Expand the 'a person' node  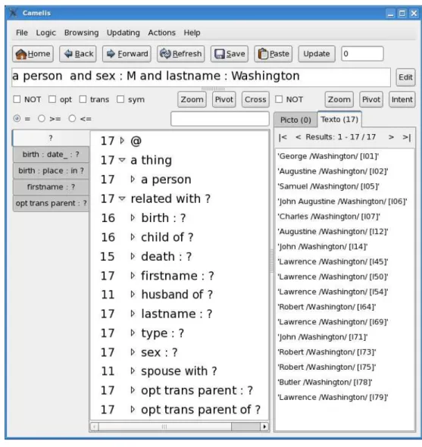pyautogui.click(x=133, y=180)
